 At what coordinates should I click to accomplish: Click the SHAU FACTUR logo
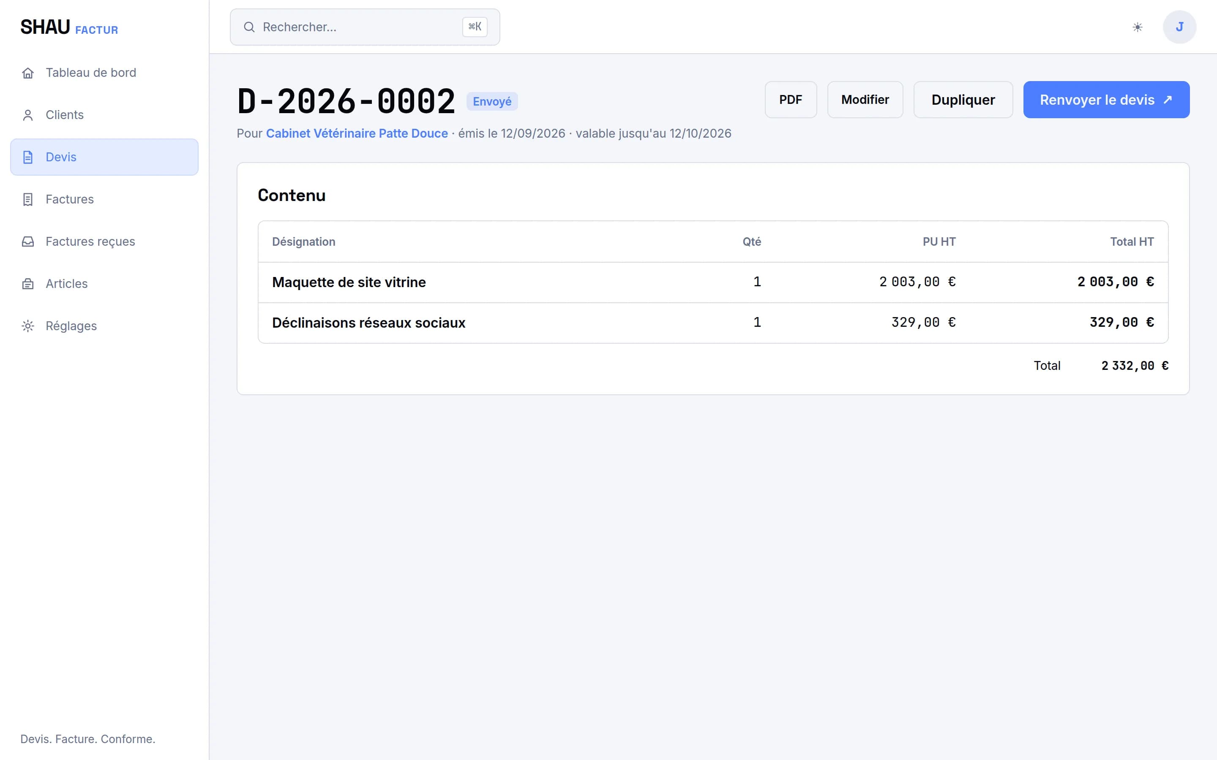pyautogui.click(x=69, y=27)
